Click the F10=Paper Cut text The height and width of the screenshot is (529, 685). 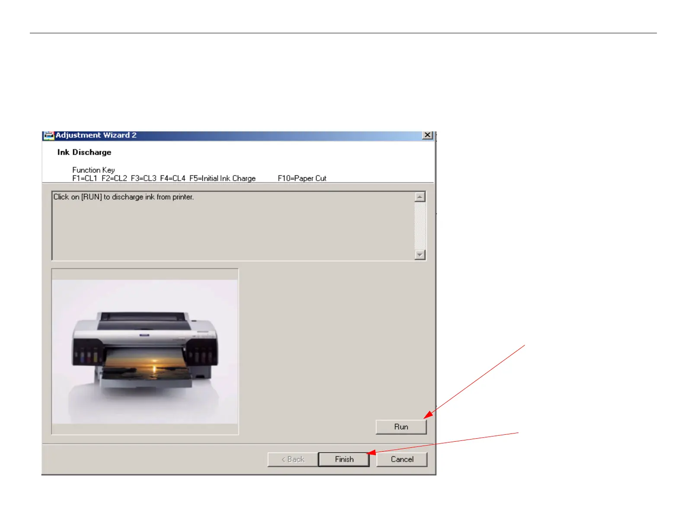pos(302,178)
